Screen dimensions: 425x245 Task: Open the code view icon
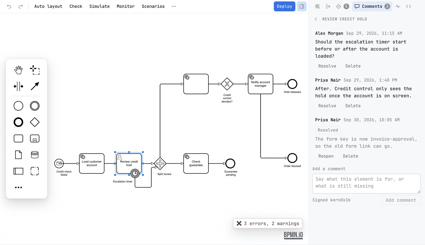409,6
